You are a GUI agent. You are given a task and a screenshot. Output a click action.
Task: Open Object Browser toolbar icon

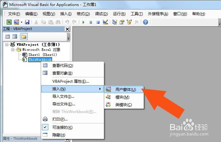[x=129, y=22]
